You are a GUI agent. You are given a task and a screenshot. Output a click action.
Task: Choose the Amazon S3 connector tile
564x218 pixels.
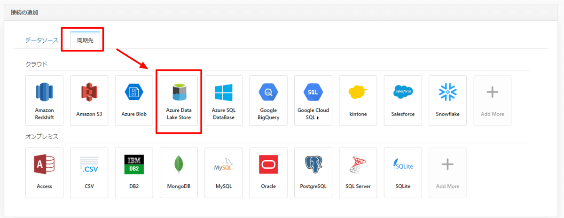point(89,101)
